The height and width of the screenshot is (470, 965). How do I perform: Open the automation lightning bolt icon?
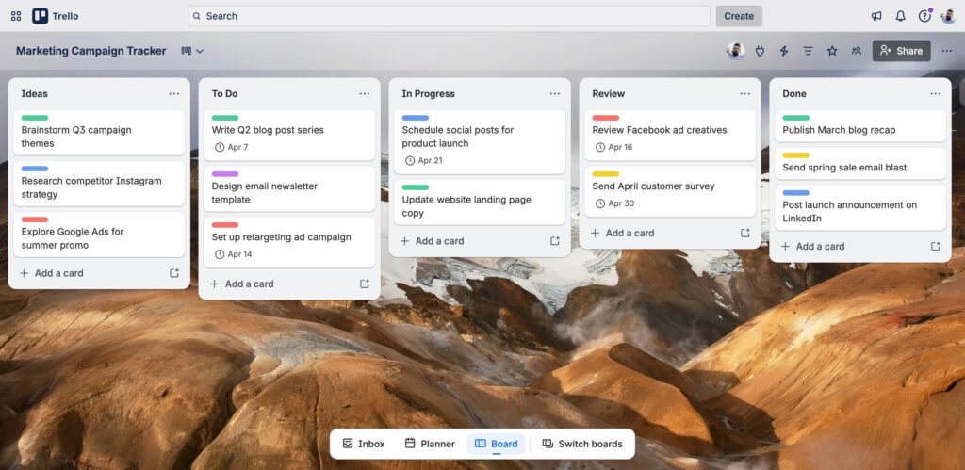pyautogui.click(x=784, y=51)
